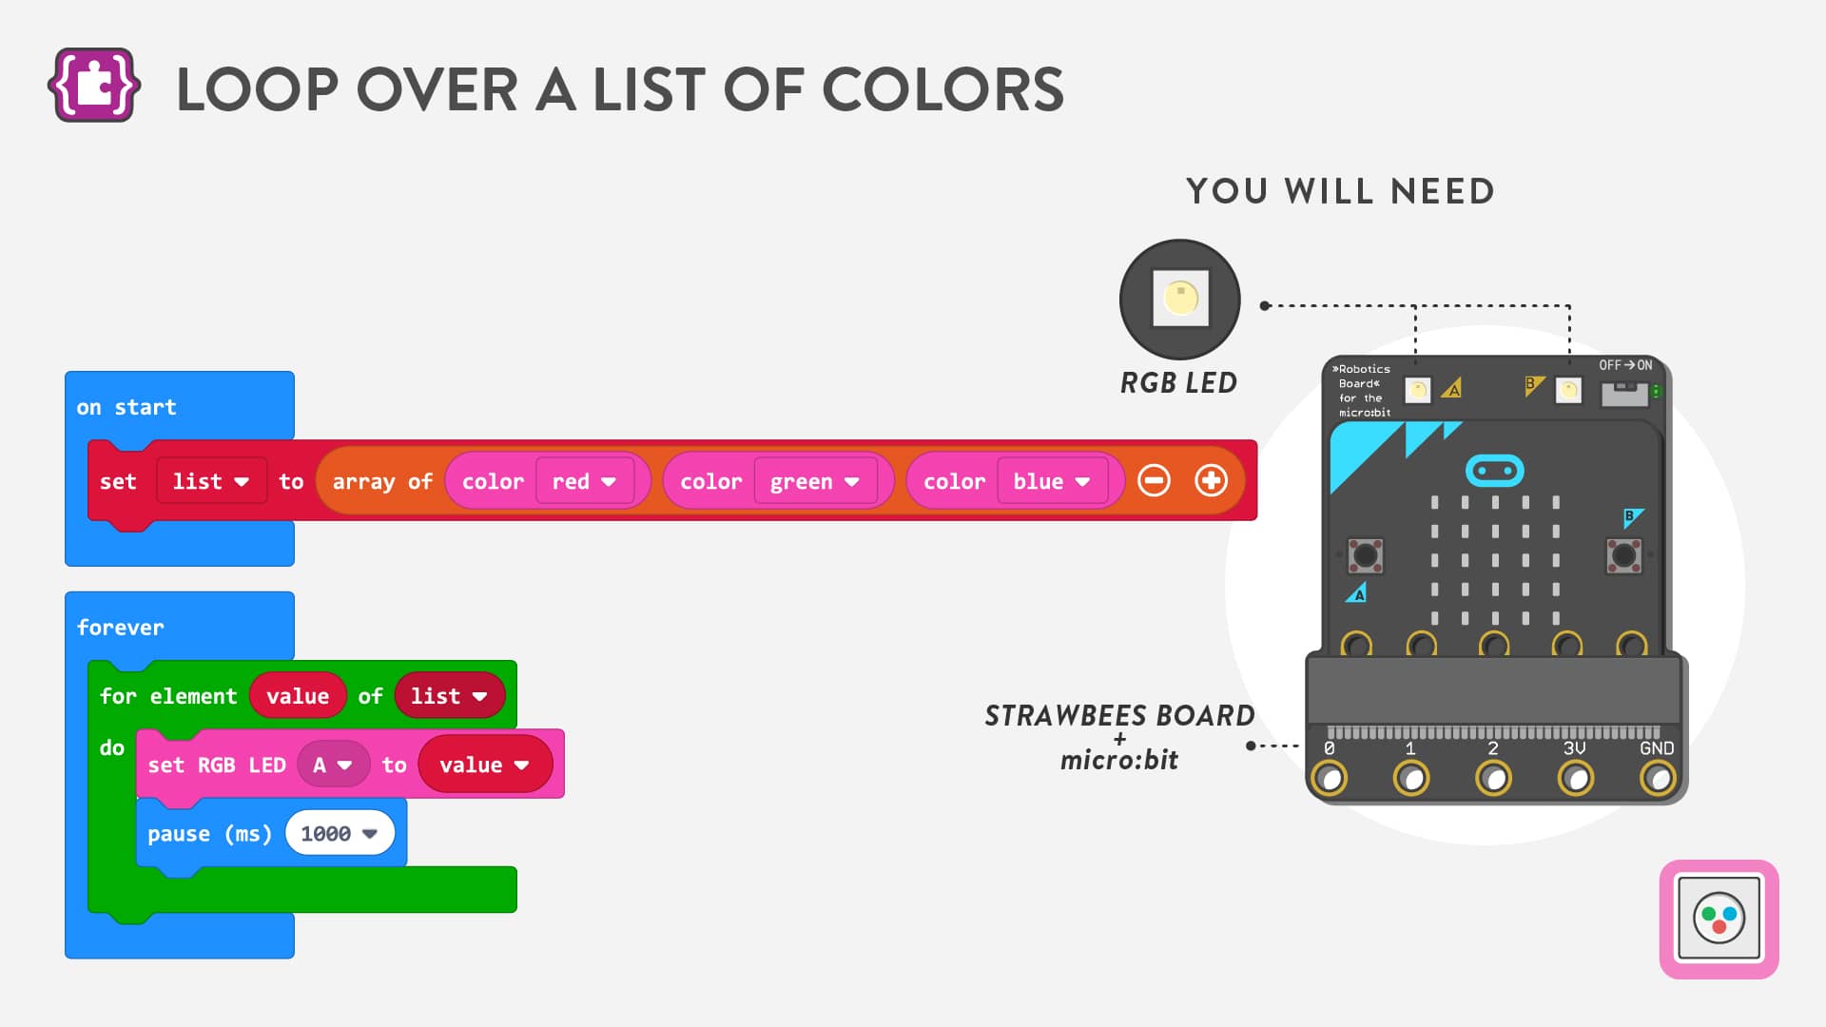This screenshot has height=1027, width=1826.
Task: Click RGB LED A on the Robotics Board
Action: point(1417,390)
